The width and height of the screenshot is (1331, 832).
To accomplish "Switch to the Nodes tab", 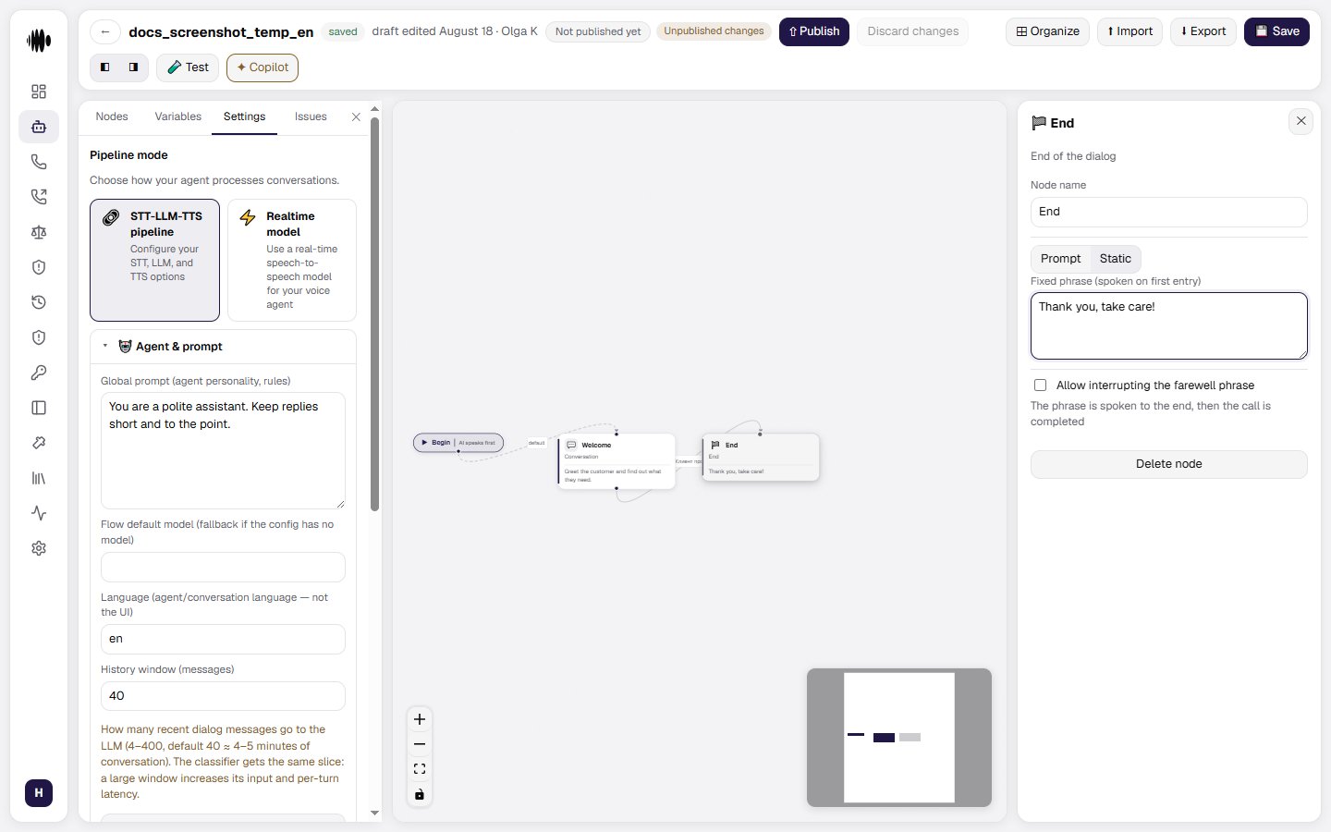I will tap(112, 116).
